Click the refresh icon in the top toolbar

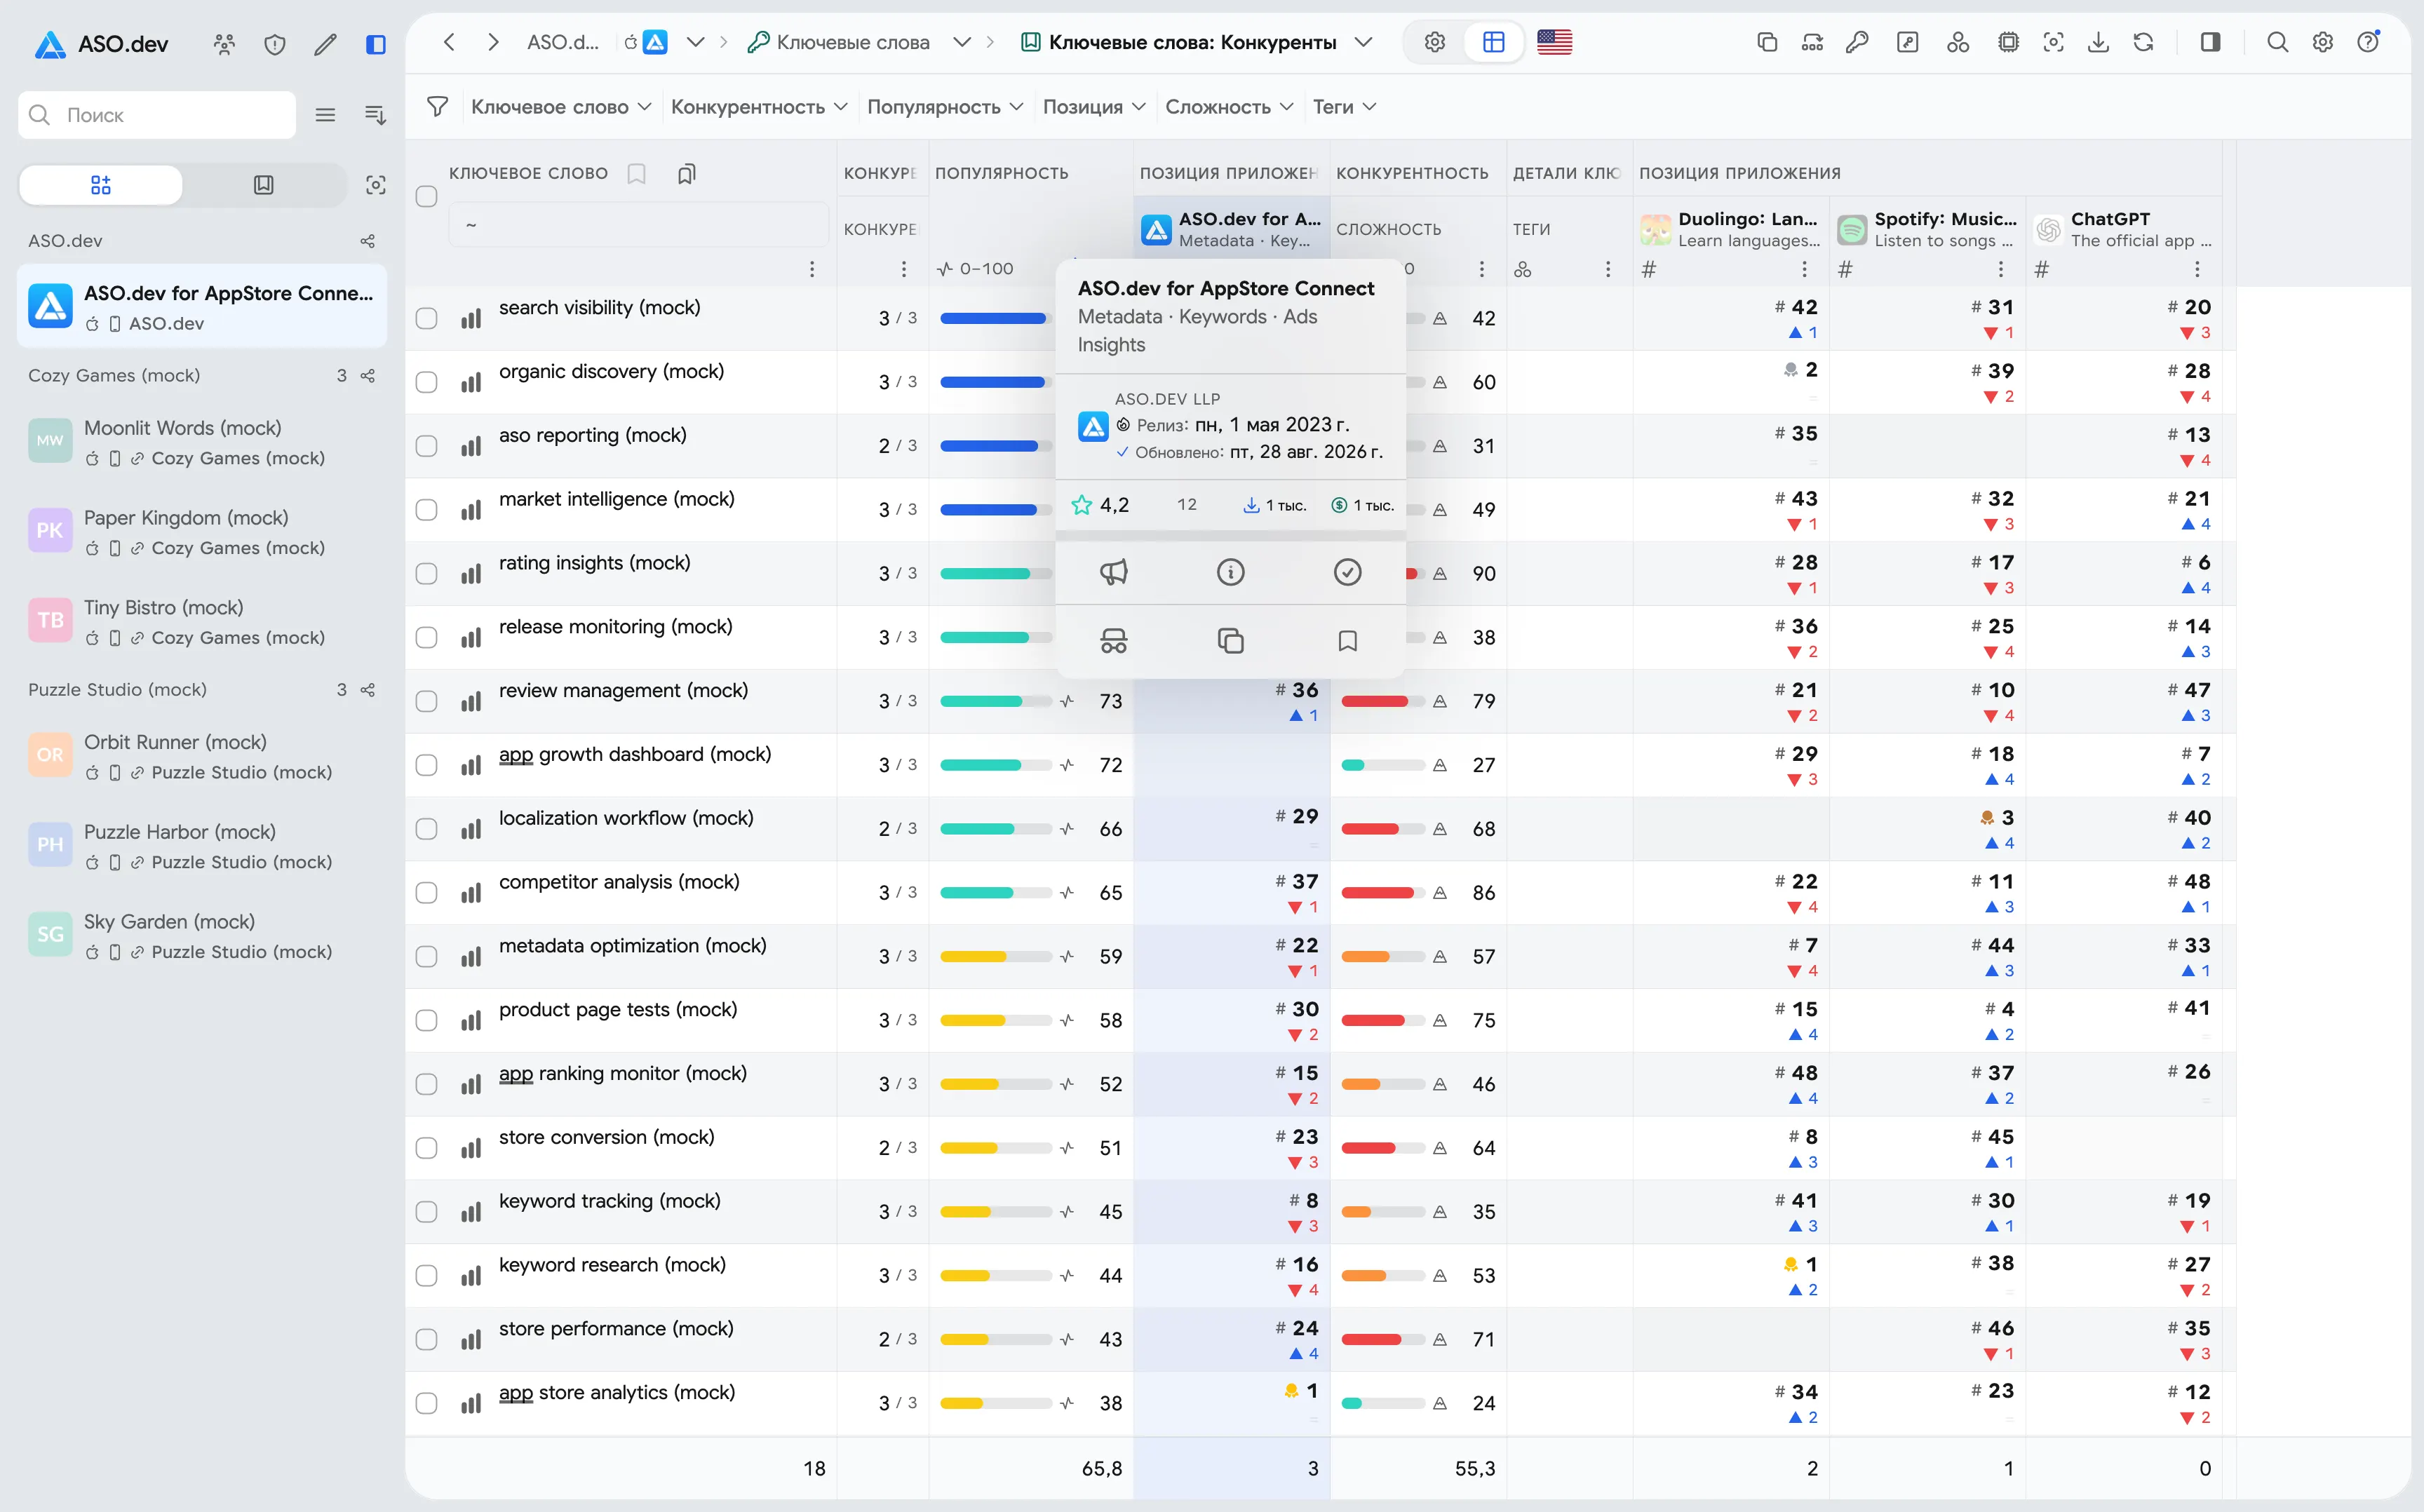tap(2143, 42)
